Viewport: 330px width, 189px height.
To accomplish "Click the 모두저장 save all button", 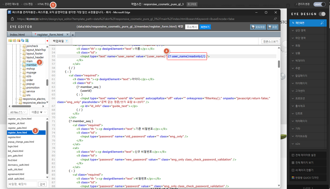I will click(258, 27).
